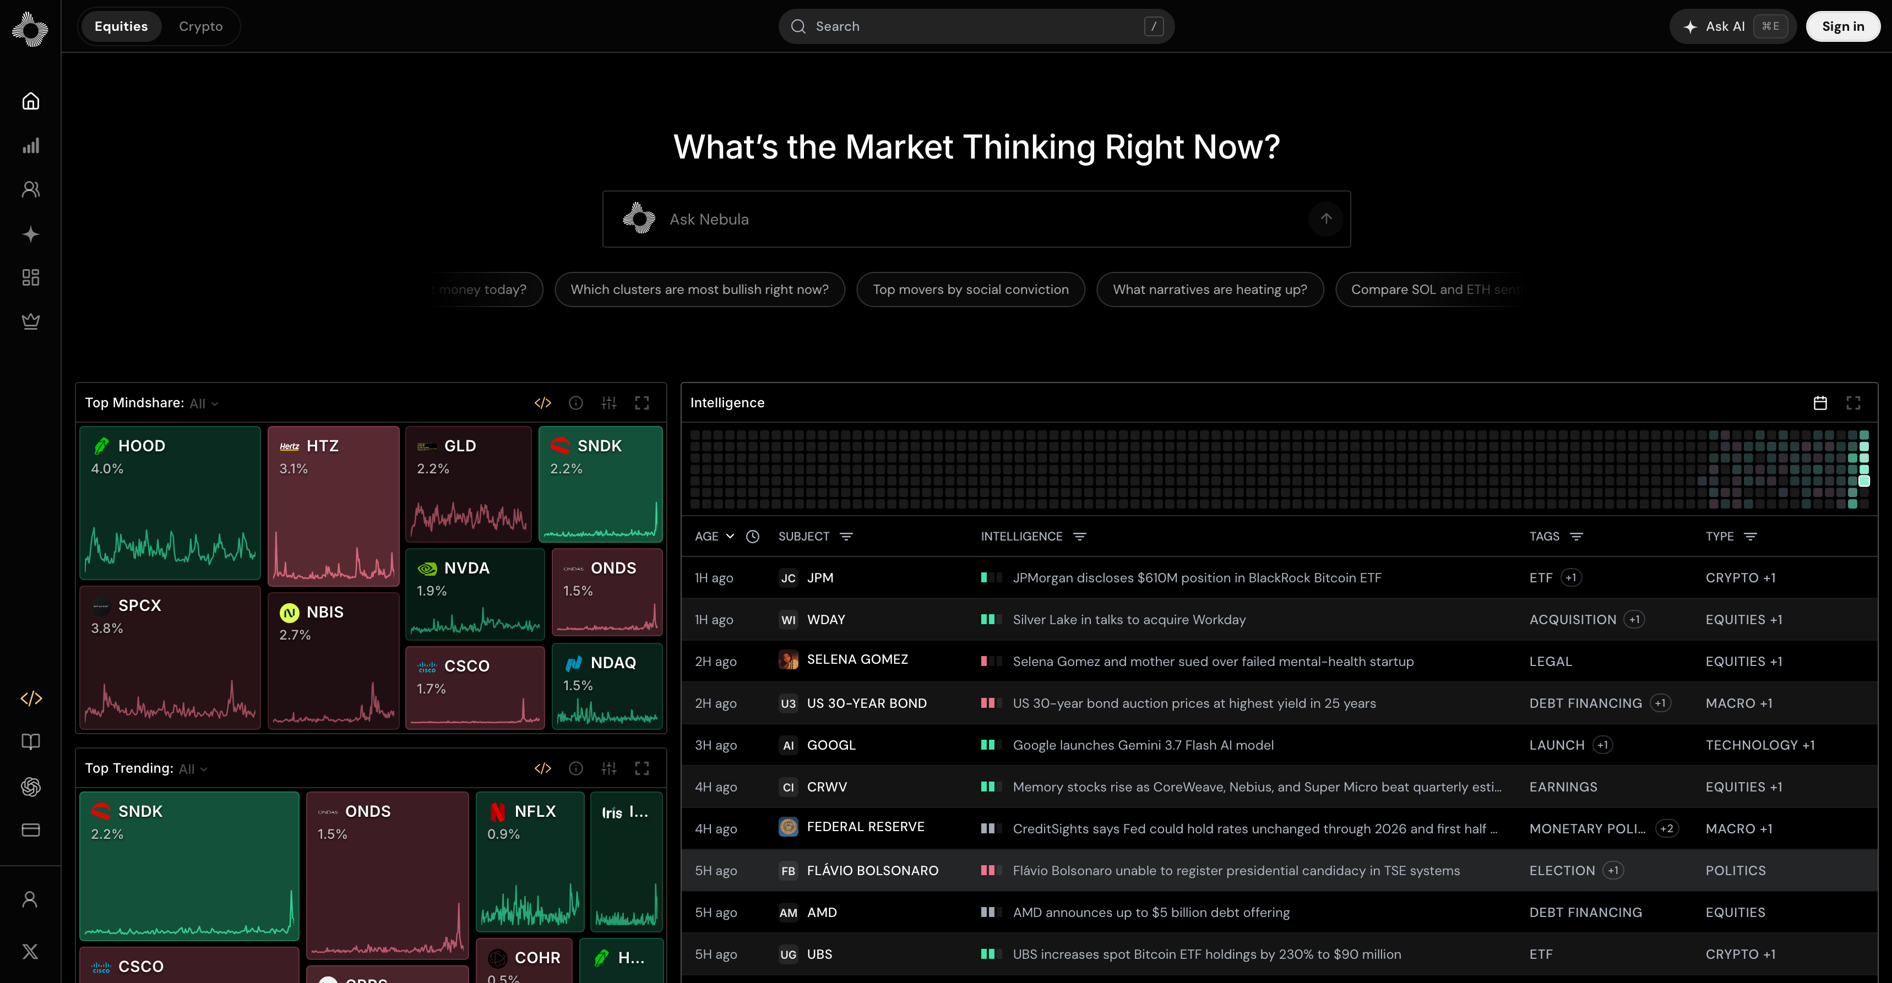Click the DEBT FINANCING tag on AMD row
Viewport: 1892px width, 983px height.
[1585, 913]
